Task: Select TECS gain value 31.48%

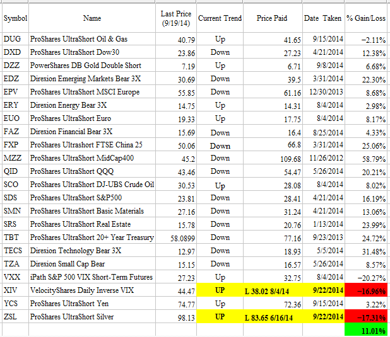Action: click(x=367, y=251)
